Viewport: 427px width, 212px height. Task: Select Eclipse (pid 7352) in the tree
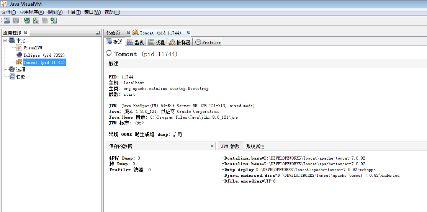click(44, 55)
